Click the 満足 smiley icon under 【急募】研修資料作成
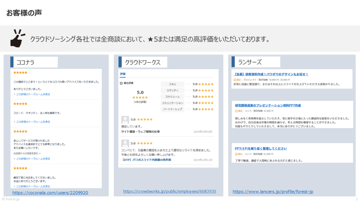The image size is (360, 202). coord(234,80)
